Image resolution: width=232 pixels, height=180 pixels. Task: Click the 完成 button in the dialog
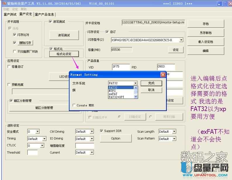(151, 83)
